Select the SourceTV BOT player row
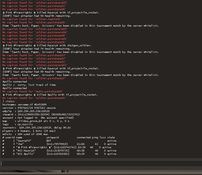202x175 pixels. 59,141
